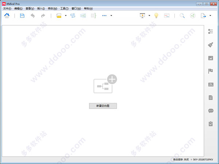The height and width of the screenshot is (164, 219).
Task: Open the 编辑(E) menu
Action: coord(18,8)
